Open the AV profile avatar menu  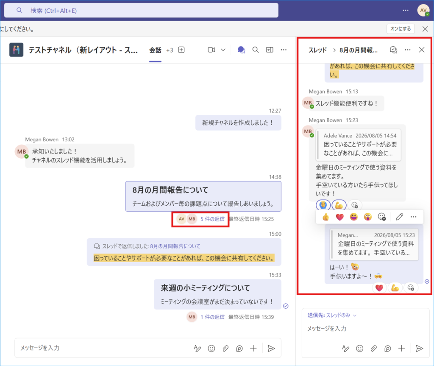(x=423, y=11)
